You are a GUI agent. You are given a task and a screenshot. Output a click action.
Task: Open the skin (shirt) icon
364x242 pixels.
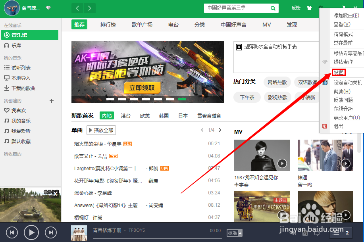point(309,8)
